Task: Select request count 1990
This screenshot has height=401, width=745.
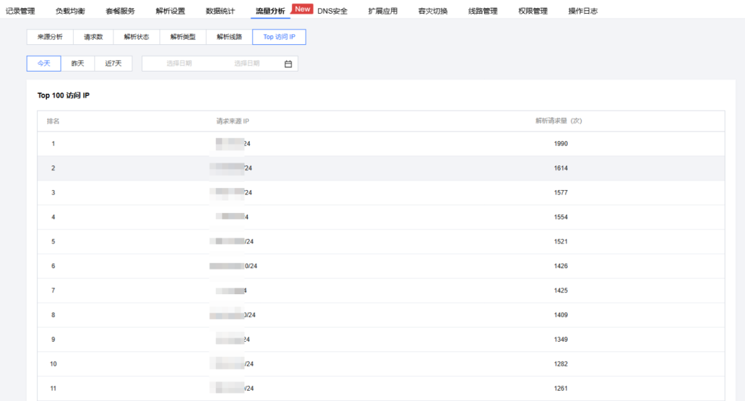Action: pos(561,144)
